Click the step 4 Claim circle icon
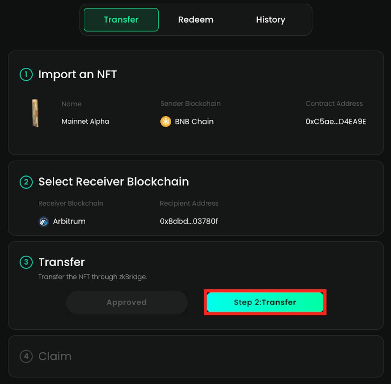The width and height of the screenshot is (391, 384). point(26,356)
